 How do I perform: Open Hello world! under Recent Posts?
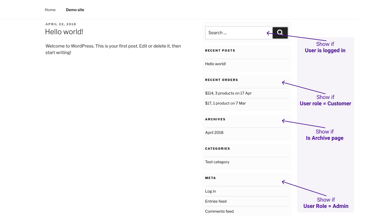point(215,64)
